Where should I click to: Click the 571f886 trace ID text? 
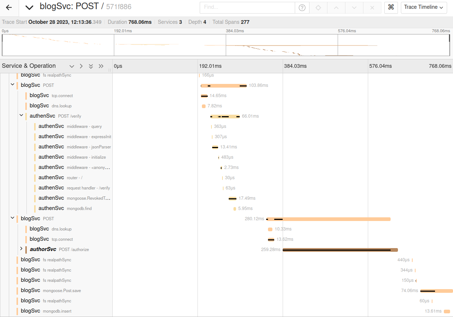pos(119,7)
